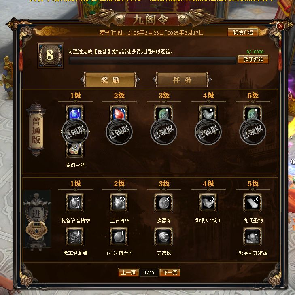Open the 玩法介绍 gameplay introduction

pos(243,32)
